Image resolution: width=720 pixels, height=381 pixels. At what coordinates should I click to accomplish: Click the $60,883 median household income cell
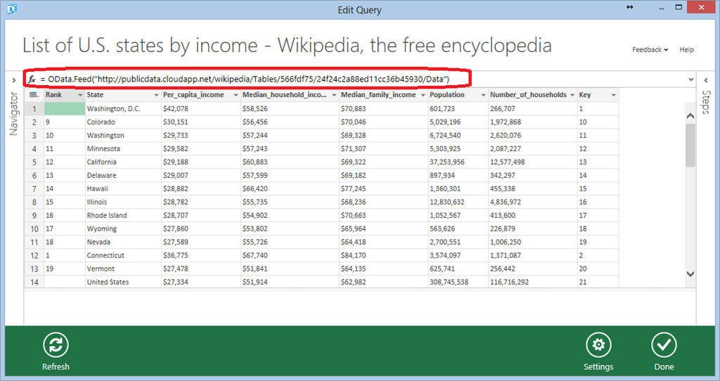(x=290, y=162)
